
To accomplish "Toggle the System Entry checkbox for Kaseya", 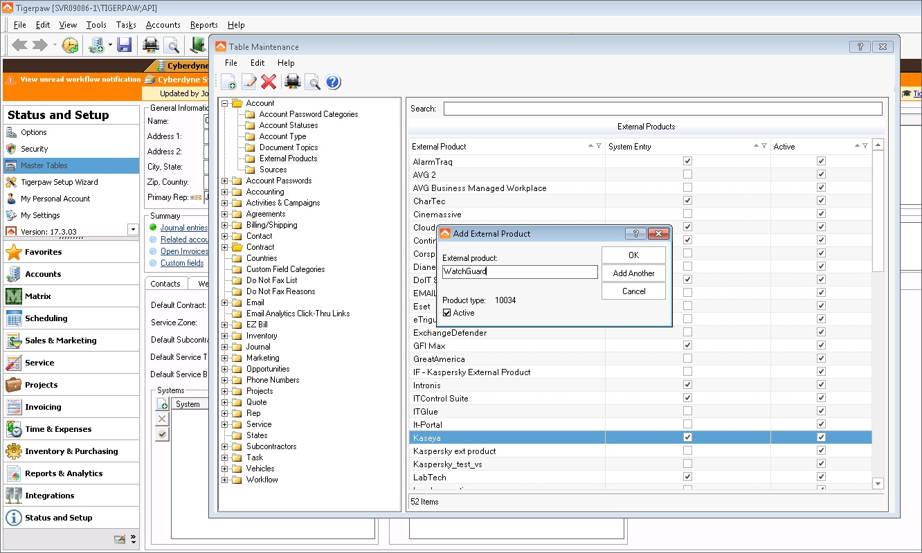I will point(687,437).
